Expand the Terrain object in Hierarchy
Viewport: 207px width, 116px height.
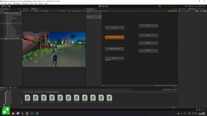[x=6, y=16]
